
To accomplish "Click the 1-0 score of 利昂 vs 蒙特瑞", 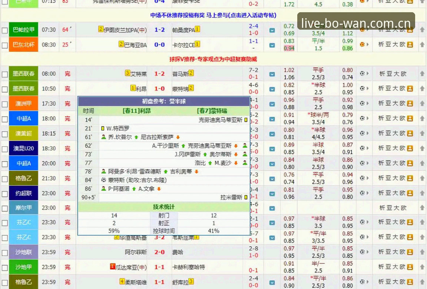I will [x=159, y=89].
